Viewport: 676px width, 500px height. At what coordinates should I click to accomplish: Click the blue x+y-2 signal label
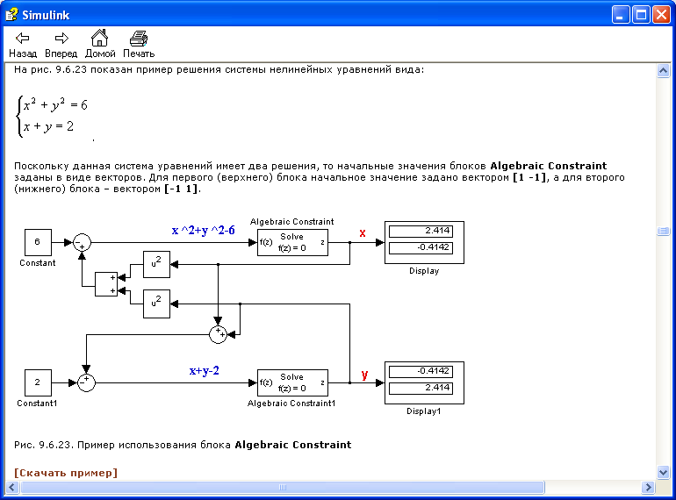pyautogui.click(x=204, y=370)
